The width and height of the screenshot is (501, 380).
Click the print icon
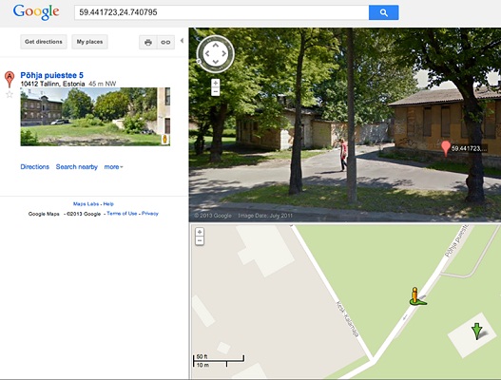pos(148,42)
